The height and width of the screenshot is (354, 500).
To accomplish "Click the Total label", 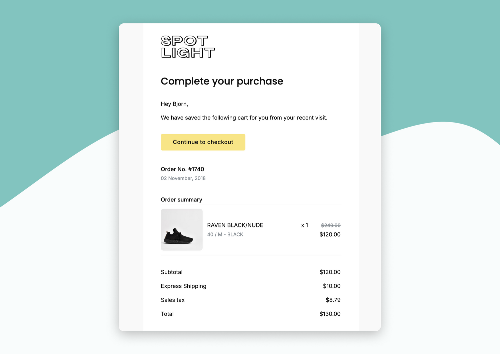I will click(167, 314).
